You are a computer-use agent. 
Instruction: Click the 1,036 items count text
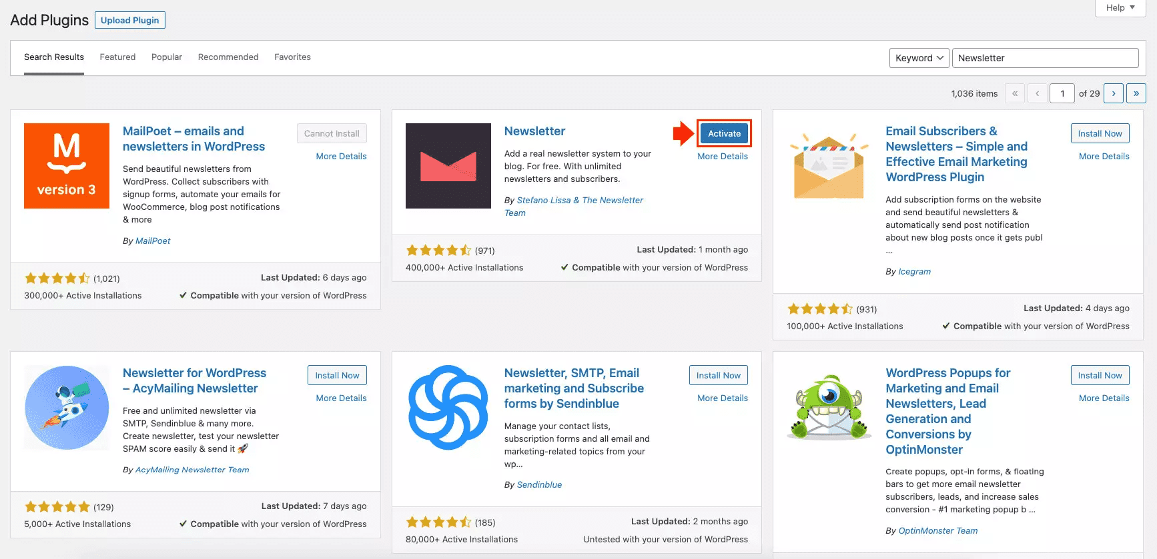click(974, 93)
